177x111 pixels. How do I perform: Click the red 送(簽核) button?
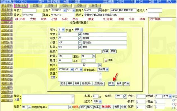[106, 107]
